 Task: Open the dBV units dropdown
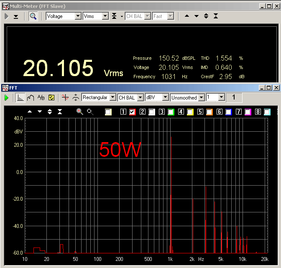point(165,97)
